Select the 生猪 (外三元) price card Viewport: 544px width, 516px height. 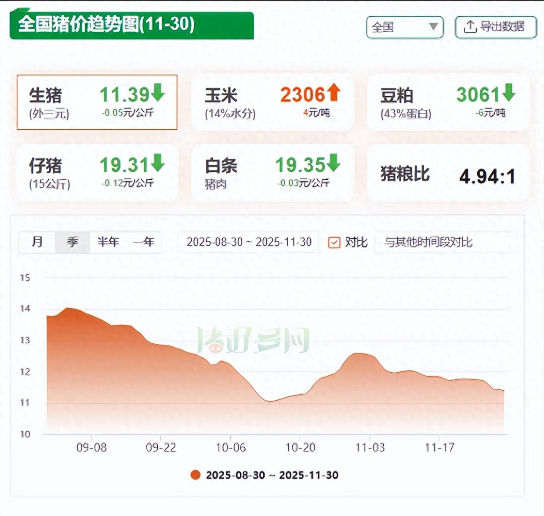pyautogui.click(x=97, y=102)
